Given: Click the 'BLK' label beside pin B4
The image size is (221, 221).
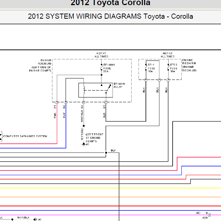Looking at the screenshot, I should (104, 115).
